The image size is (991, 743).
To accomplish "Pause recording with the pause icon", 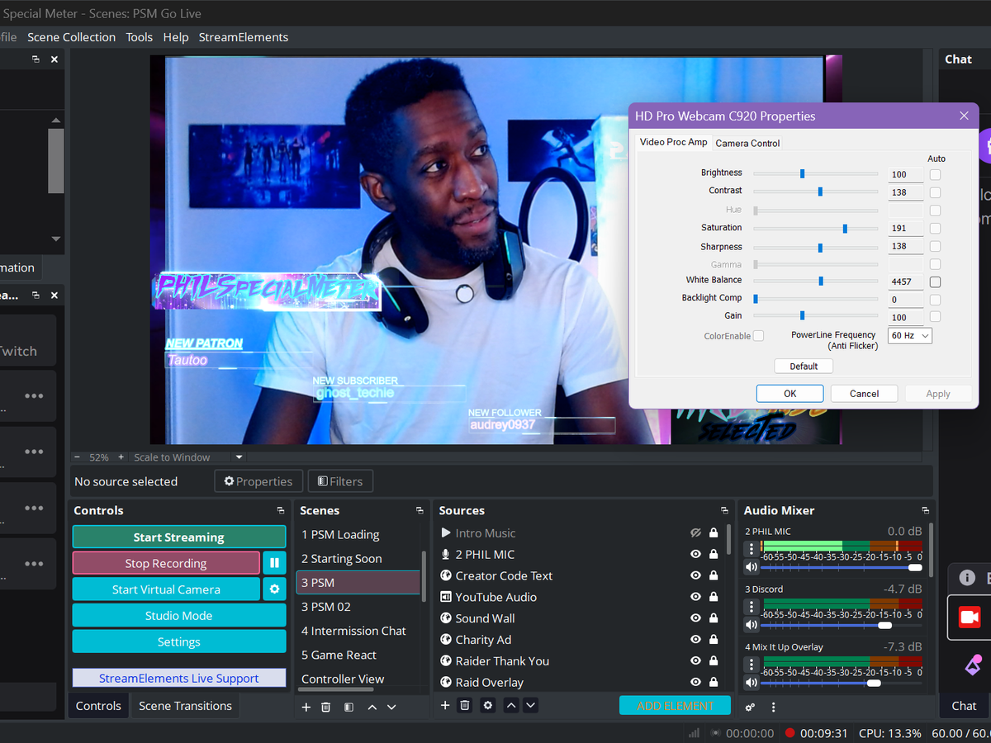I will [x=274, y=563].
